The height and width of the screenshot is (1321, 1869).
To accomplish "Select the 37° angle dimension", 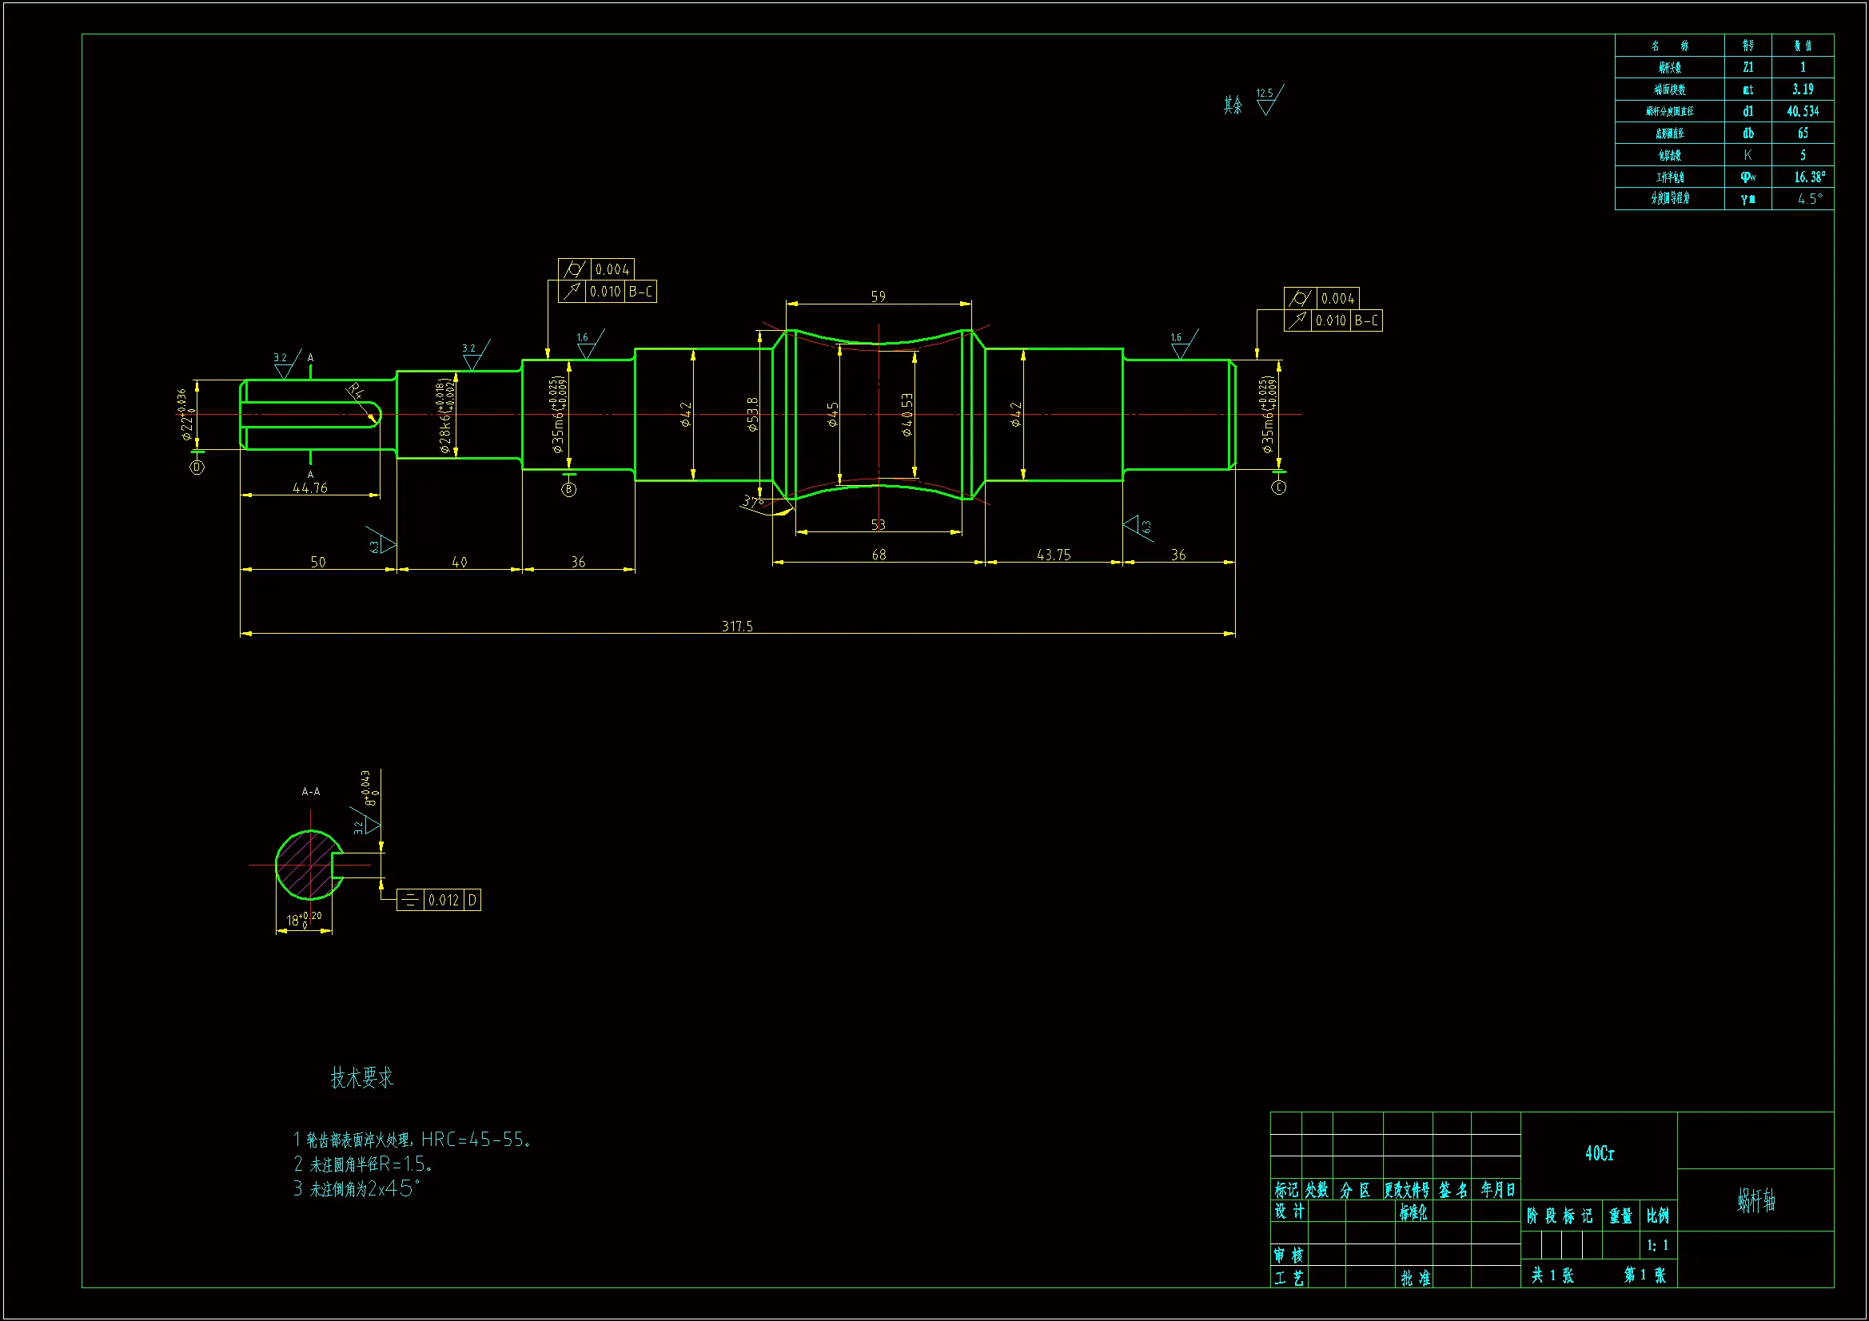I will (753, 501).
